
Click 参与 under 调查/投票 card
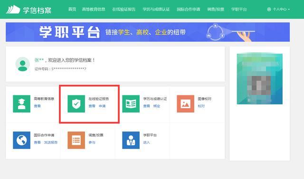point(92,142)
